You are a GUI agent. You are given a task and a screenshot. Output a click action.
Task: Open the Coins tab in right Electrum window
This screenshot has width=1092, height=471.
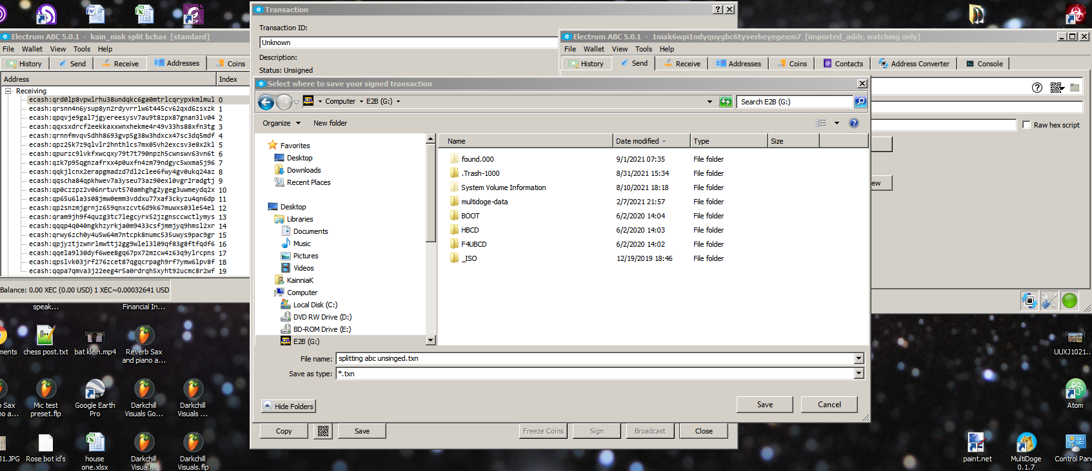tap(792, 64)
